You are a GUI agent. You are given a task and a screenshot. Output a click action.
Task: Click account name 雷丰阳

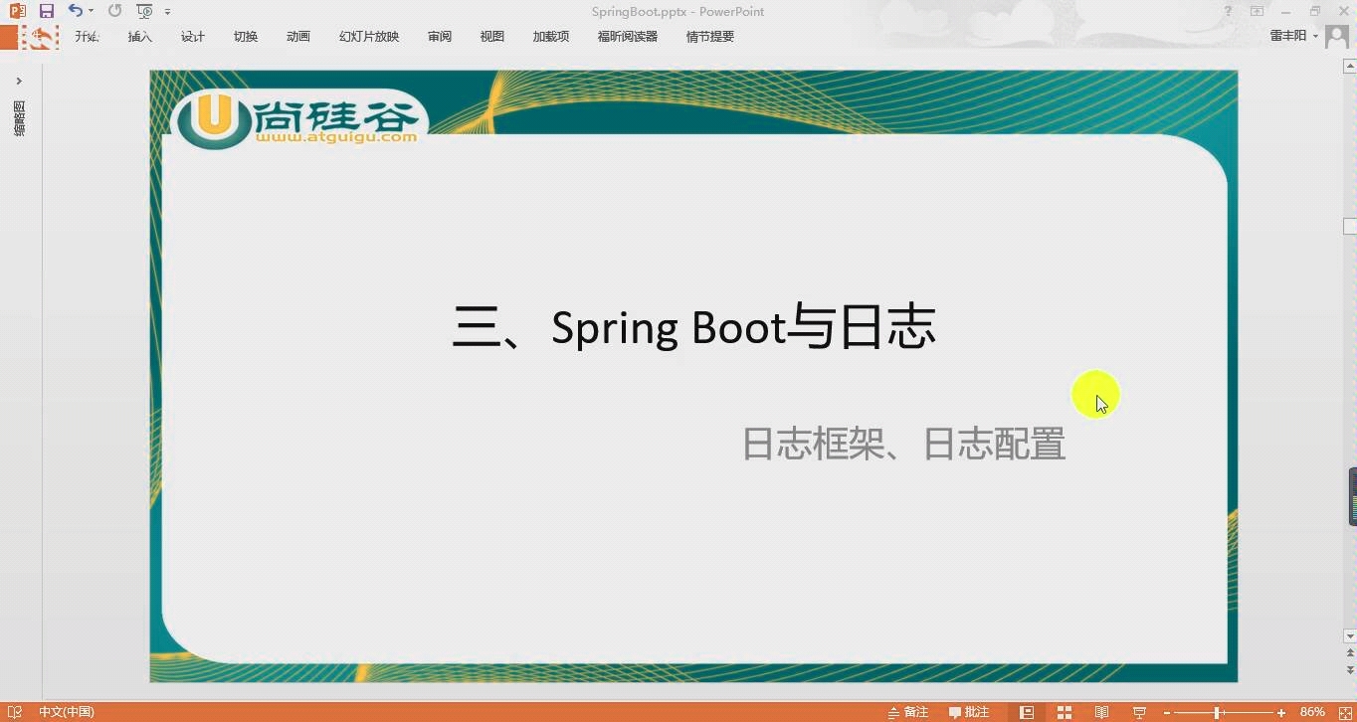pos(1288,36)
